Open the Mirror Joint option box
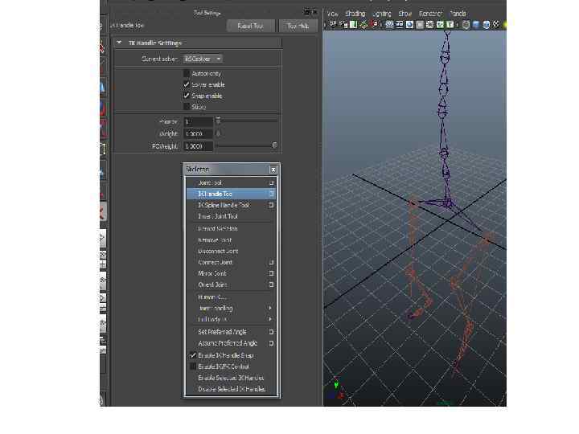The width and height of the screenshot is (579, 434). pos(272,273)
